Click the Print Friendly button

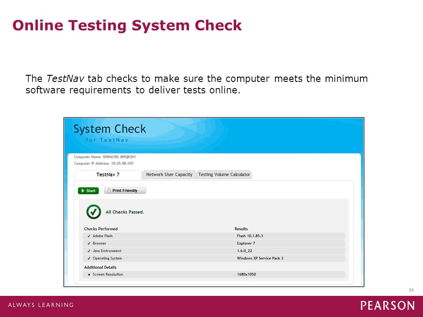(x=125, y=191)
